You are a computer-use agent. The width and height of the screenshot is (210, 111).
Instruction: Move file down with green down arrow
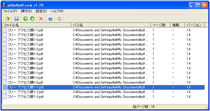32,19
